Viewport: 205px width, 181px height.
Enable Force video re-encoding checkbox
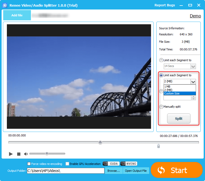point(29,164)
